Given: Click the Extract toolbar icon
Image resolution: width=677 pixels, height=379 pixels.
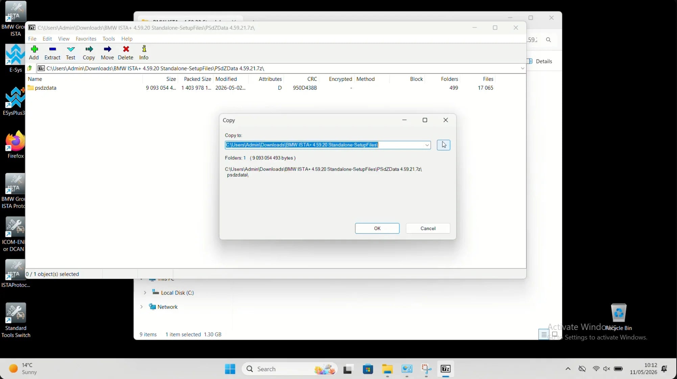Looking at the screenshot, I should click(x=52, y=53).
